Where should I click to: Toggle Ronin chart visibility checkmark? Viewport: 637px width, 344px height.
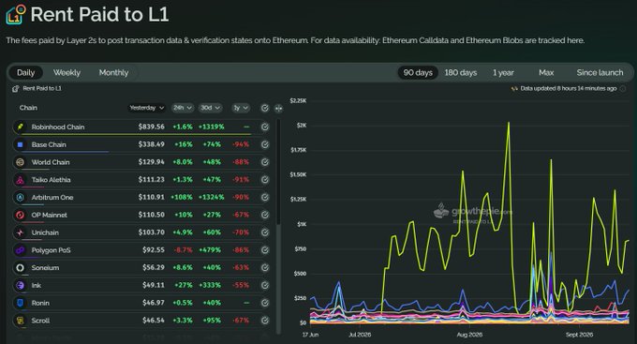tap(265, 303)
